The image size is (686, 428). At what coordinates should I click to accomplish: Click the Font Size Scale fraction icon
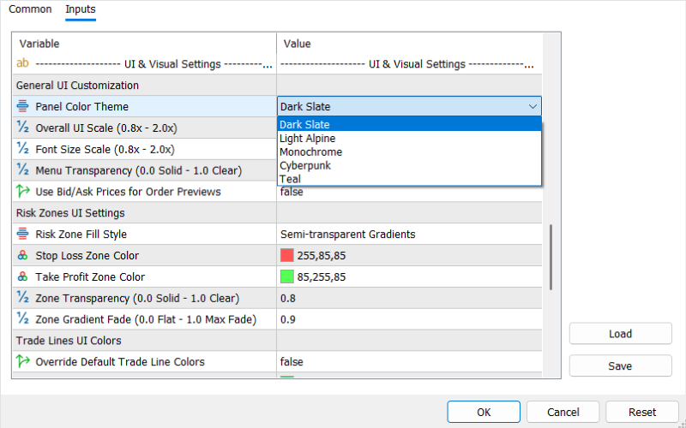(23, 149)
